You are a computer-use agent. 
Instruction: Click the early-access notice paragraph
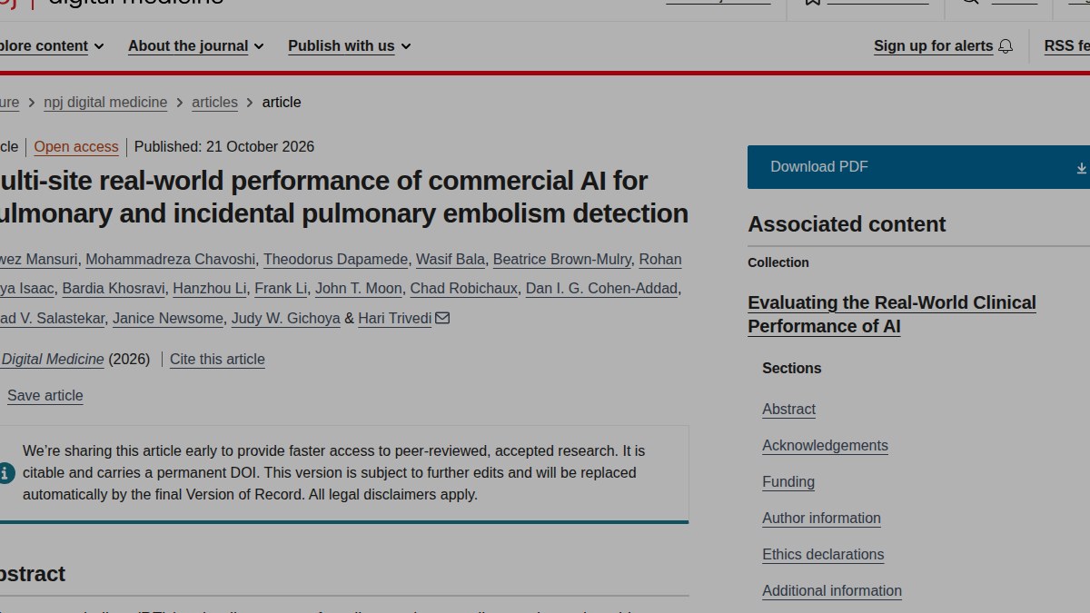(x=334, y=473)
